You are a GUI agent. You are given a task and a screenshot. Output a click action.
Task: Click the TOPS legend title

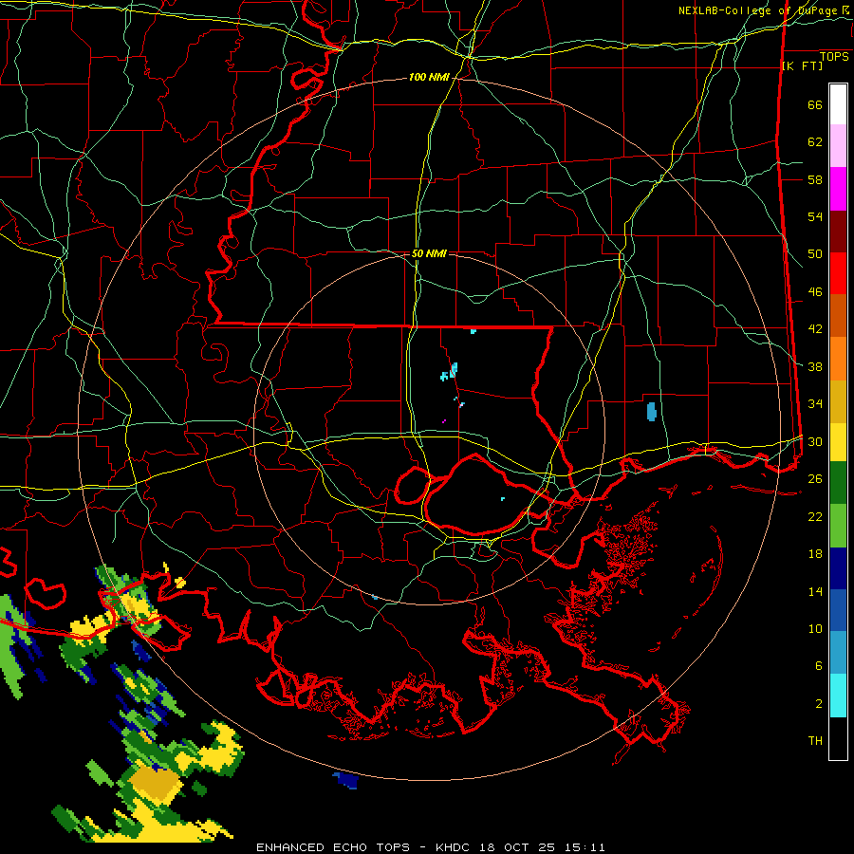click(834, 56)
